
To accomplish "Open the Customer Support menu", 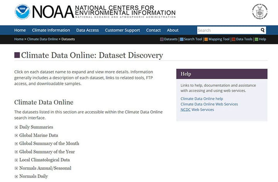I will coord(122,30).
